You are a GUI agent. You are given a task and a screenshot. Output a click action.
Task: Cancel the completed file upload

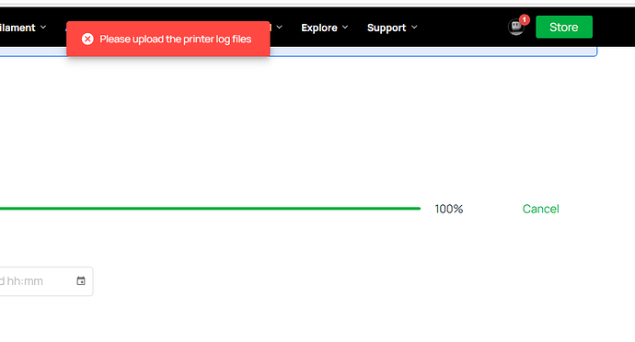point(540,209)
